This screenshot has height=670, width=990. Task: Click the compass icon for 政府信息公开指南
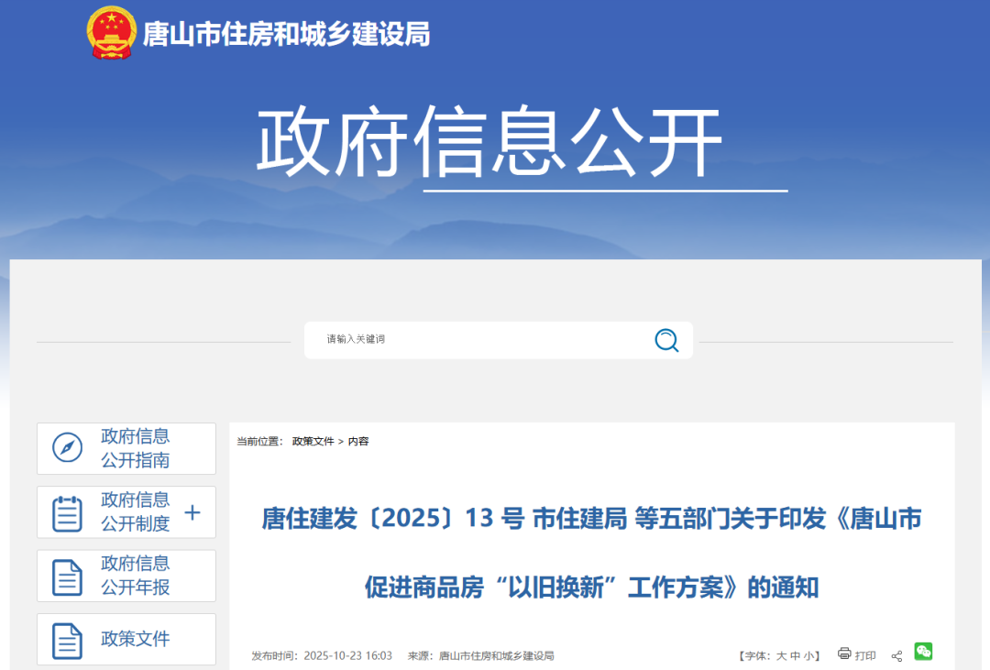[x=67, y=448]
